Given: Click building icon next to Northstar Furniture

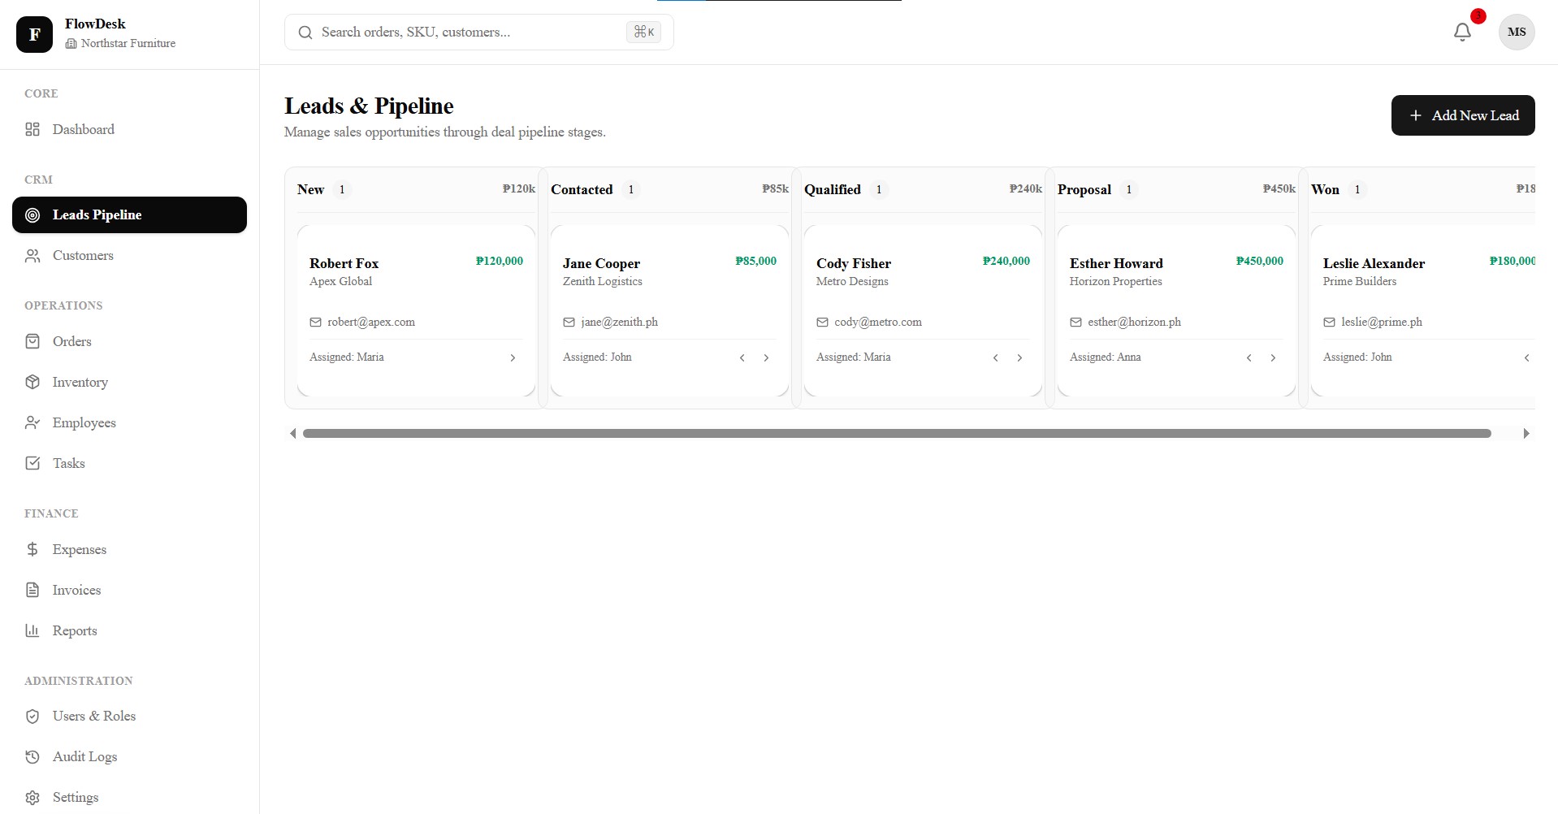Looking at the screenshot, I should pos(71,44).
